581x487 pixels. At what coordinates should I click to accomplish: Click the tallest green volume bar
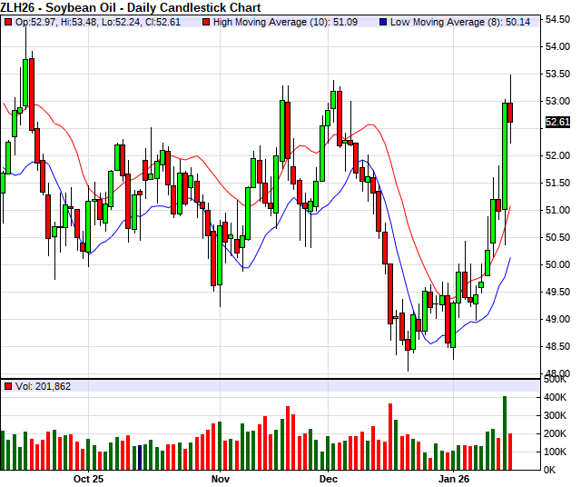click(504, 432)
